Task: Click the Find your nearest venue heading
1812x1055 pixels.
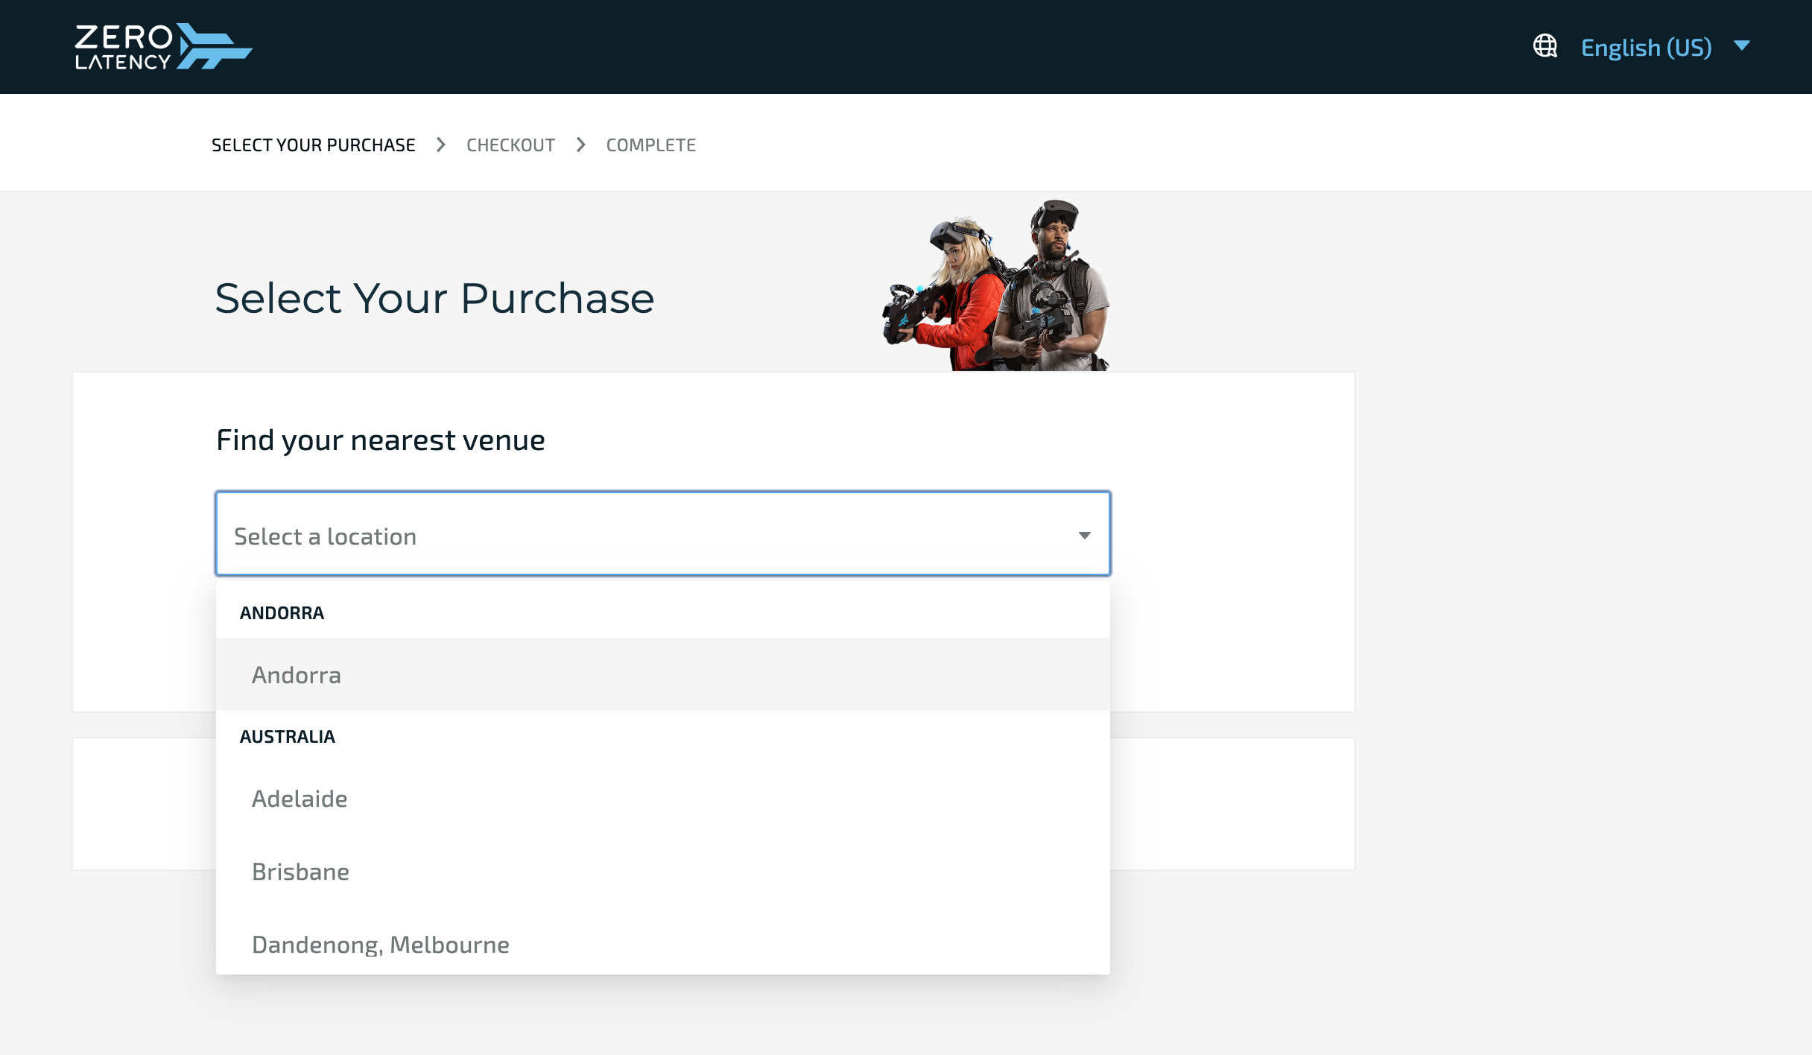Action: click(381, 440)
